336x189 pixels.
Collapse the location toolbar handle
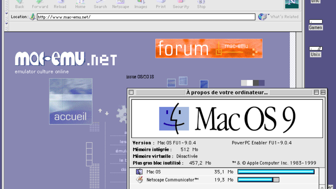tap(6, 13)
